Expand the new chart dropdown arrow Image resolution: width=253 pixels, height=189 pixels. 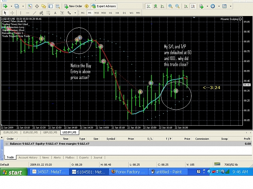click(11, 6)
